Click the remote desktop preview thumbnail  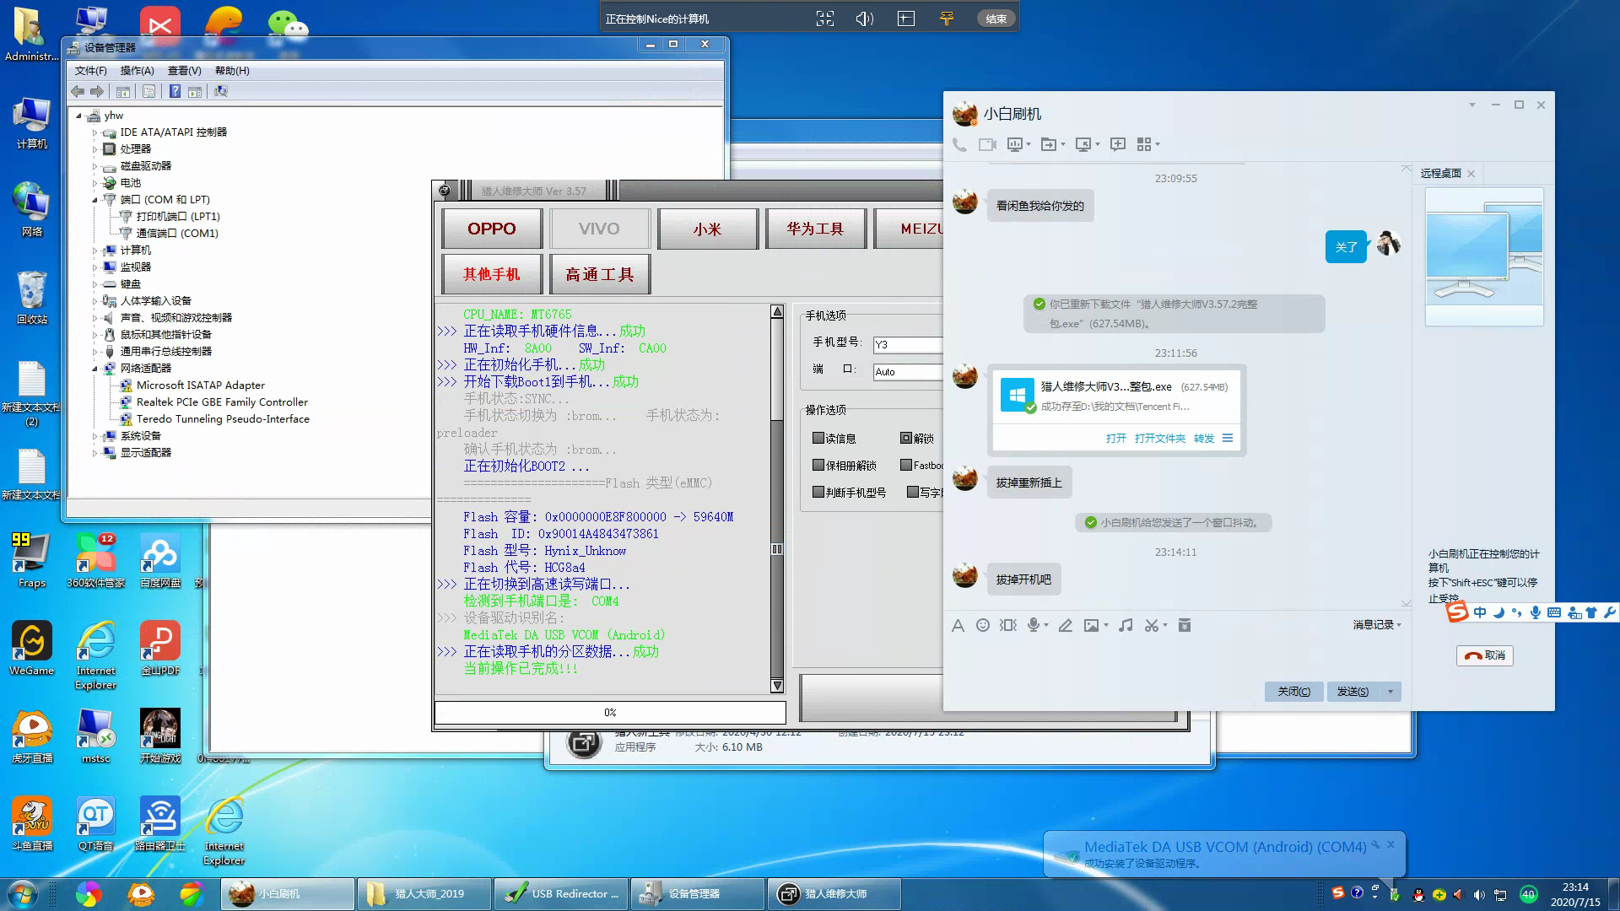[1484, 256]
